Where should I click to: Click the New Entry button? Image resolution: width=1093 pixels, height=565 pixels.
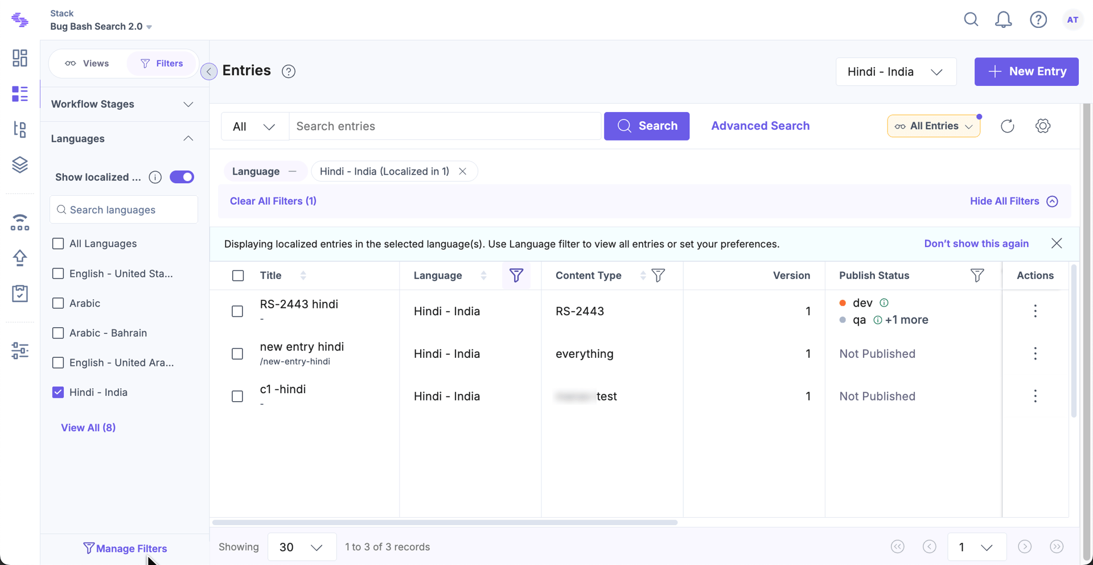click(x=1026, y=72)
